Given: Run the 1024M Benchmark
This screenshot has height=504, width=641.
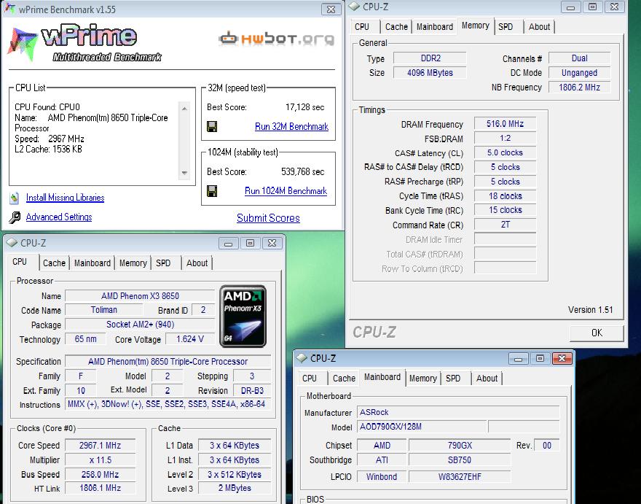Looking at the screenshot, I should point(286,191).
